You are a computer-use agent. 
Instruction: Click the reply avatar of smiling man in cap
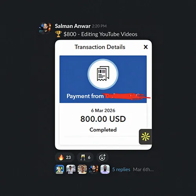[x=82, y=169]
